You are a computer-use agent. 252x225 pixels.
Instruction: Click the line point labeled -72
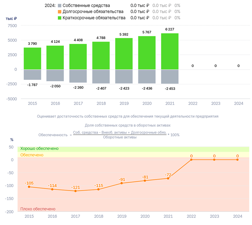pos(168,178)
